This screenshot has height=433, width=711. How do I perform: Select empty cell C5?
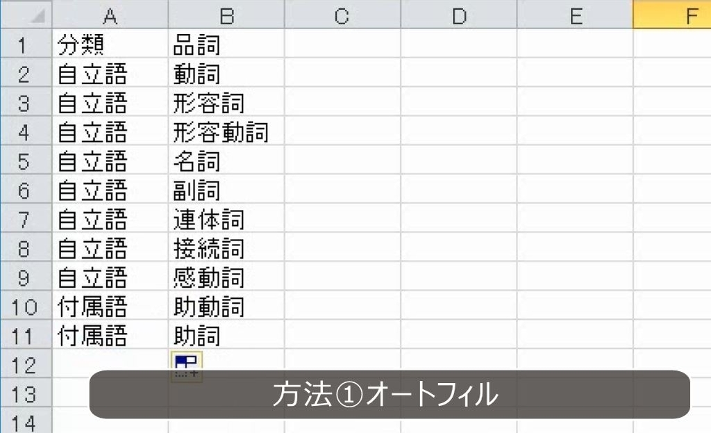[340, 161]
